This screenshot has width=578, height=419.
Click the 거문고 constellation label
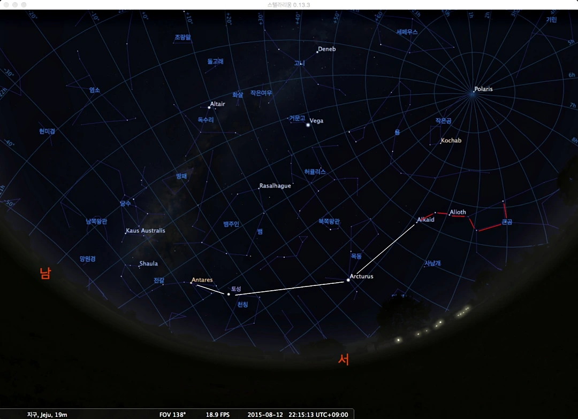[x=297, y=118]
